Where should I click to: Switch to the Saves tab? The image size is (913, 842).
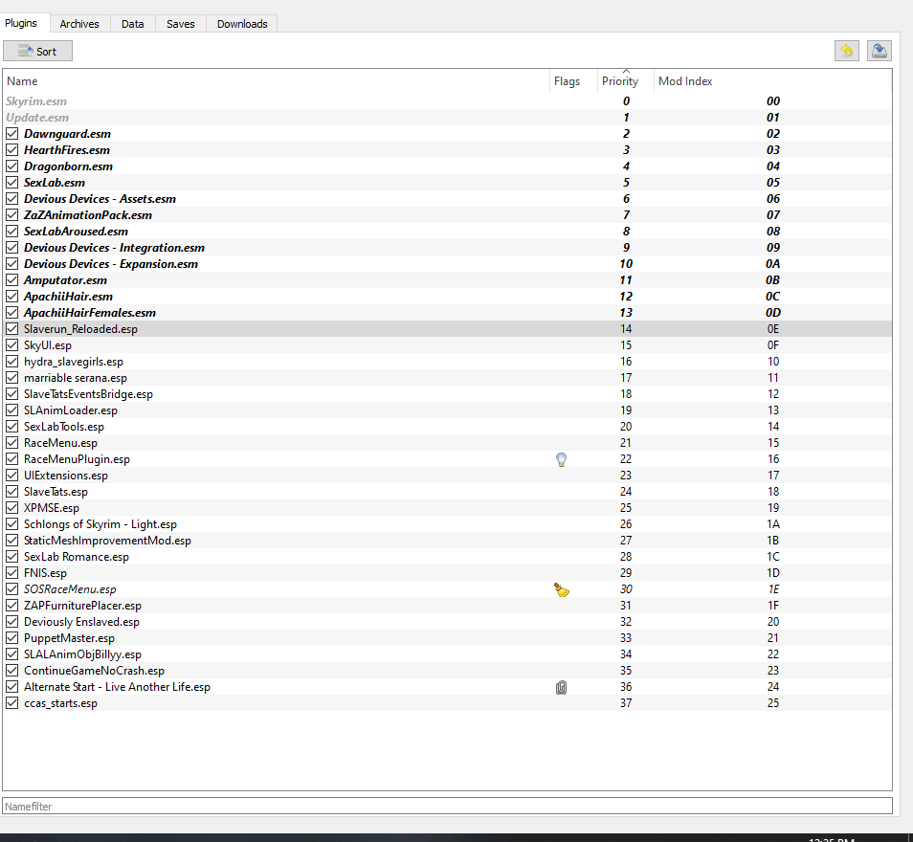[x=181, y=24]
